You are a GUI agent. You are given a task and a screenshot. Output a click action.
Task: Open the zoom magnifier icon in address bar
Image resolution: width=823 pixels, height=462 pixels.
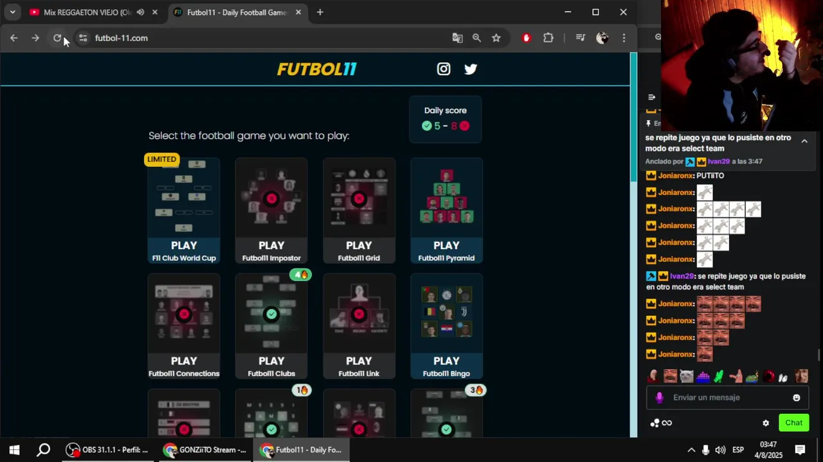pyautogui.click(x=476, y=38)
